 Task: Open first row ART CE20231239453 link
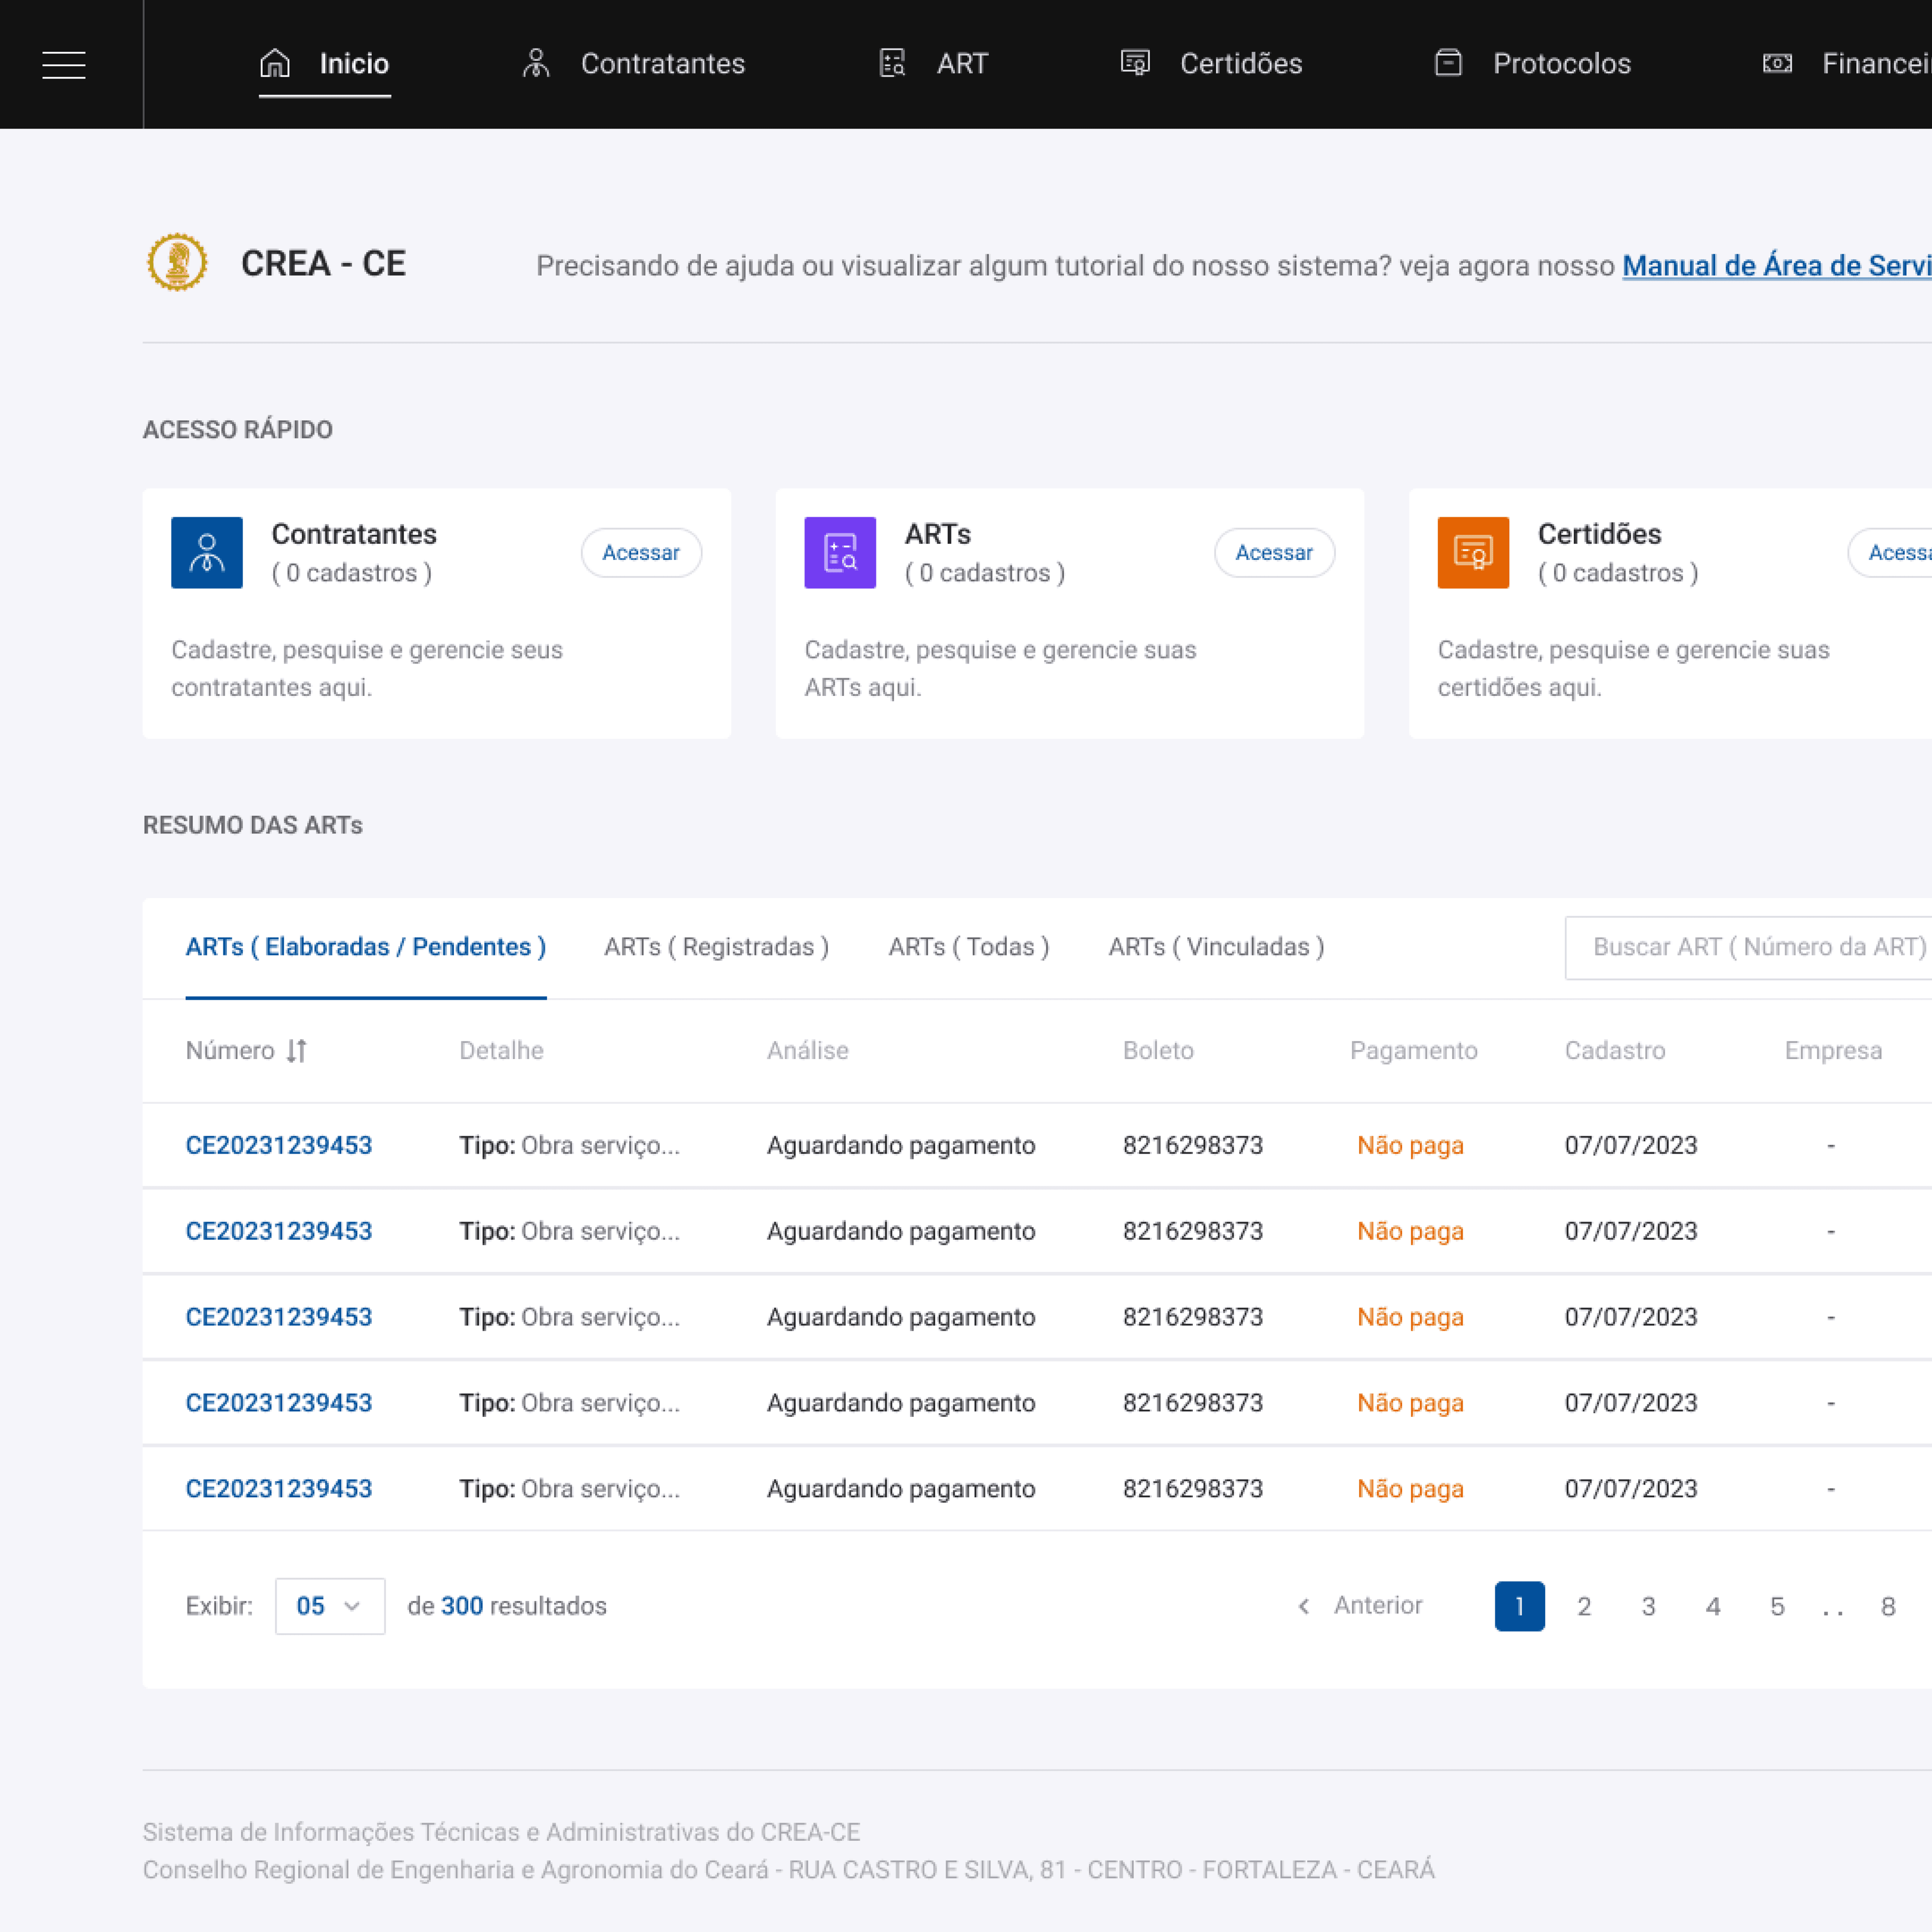click(x=279, y=1145)
